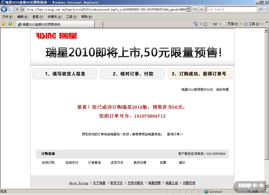Click the Live Search input box
Image resolution: width=269 pixels, height=195 pixels.
[231, 9]
